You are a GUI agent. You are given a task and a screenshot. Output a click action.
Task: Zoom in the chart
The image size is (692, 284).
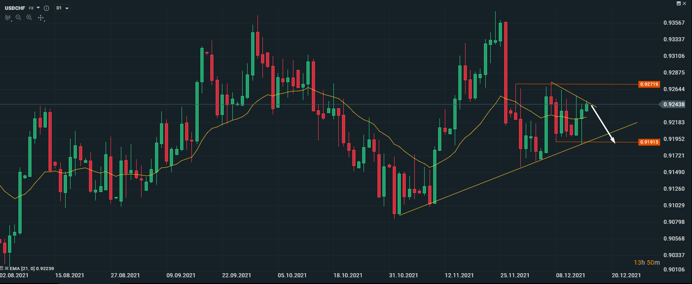29,17
